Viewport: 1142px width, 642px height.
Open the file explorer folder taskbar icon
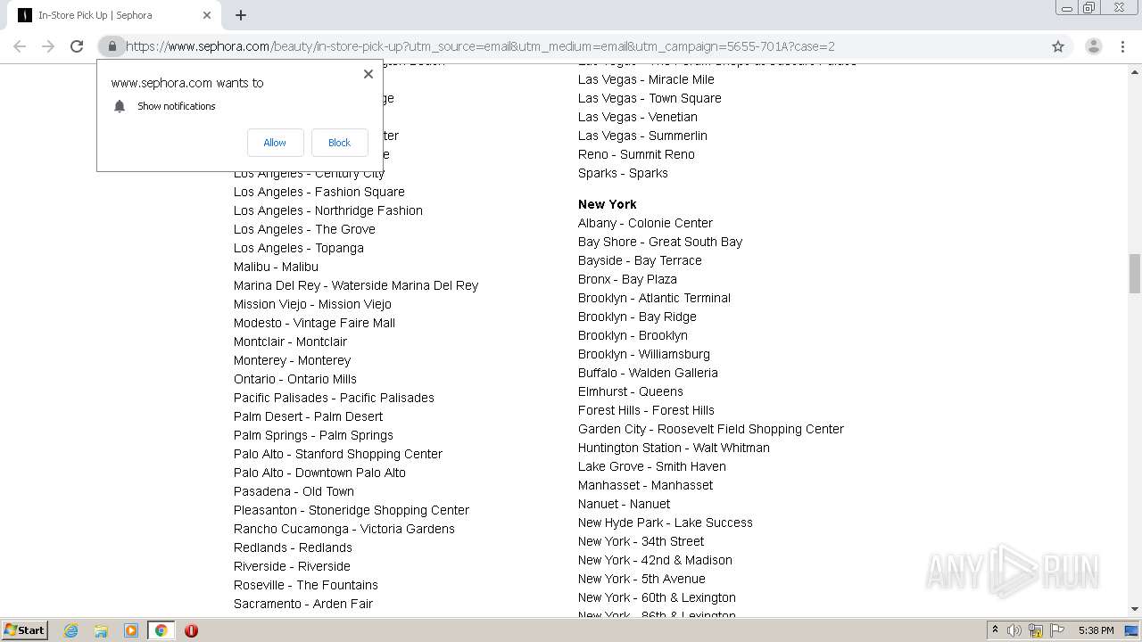[101, 630]
